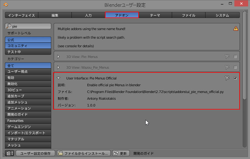Switch to the インターフェイス tab
Image resolution: width=250 pixels, height=159 pixels.
coord(21,15)
